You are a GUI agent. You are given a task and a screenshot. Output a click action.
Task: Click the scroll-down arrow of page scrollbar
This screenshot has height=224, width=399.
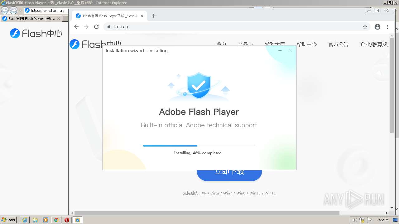click(x=392, y=208)
